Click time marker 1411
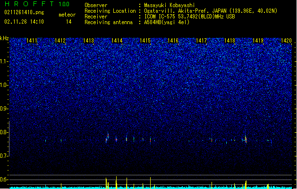Image resolution: width=297 pixels, height=189 pixels. [32, 40]
